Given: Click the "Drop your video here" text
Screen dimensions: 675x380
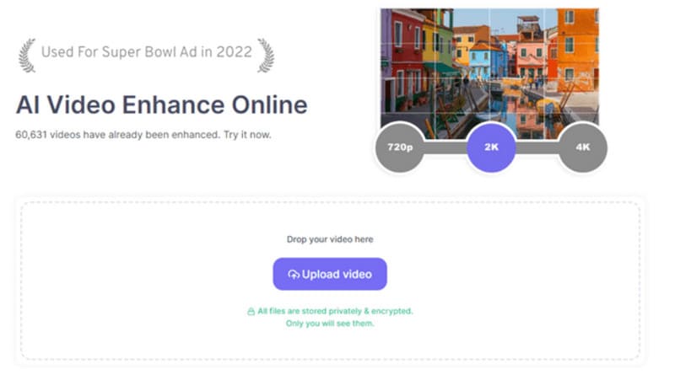Looking at the screenshot, I should pyautogui.click(x=329, y=240).
